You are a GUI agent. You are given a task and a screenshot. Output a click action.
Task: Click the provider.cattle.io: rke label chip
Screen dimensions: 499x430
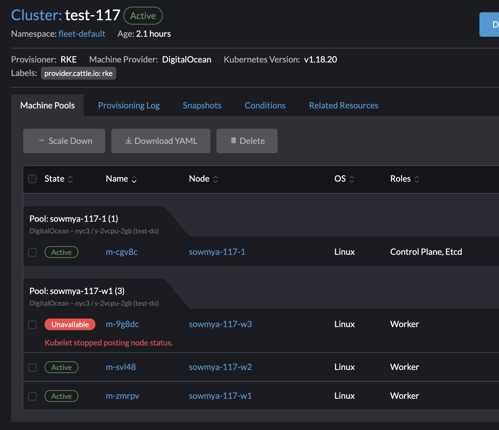(x=78, y=73)
